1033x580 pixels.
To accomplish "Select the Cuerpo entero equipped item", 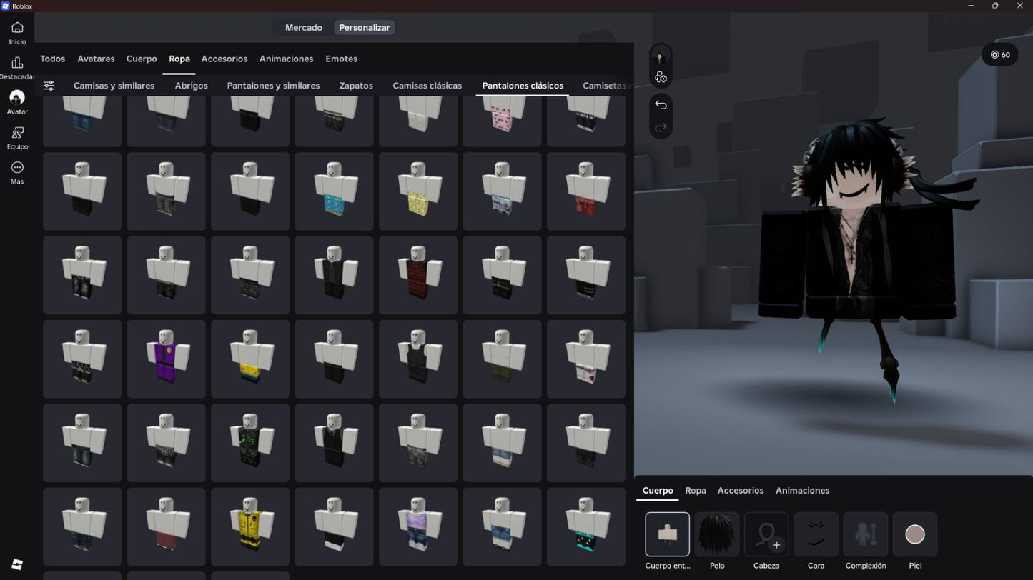I will 667,534.
